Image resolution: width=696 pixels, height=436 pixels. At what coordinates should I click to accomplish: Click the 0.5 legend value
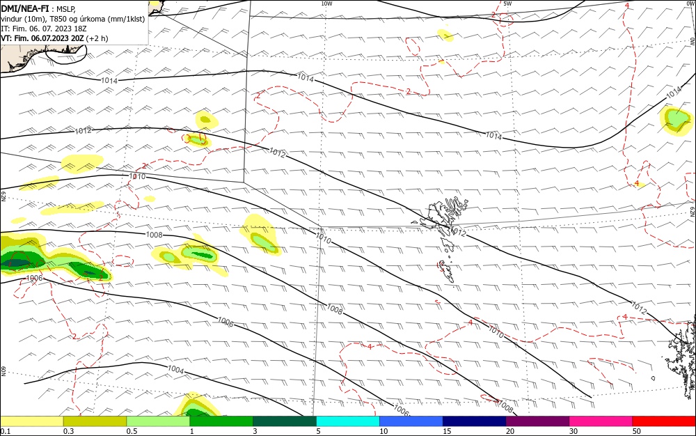[x=132, y=431]
